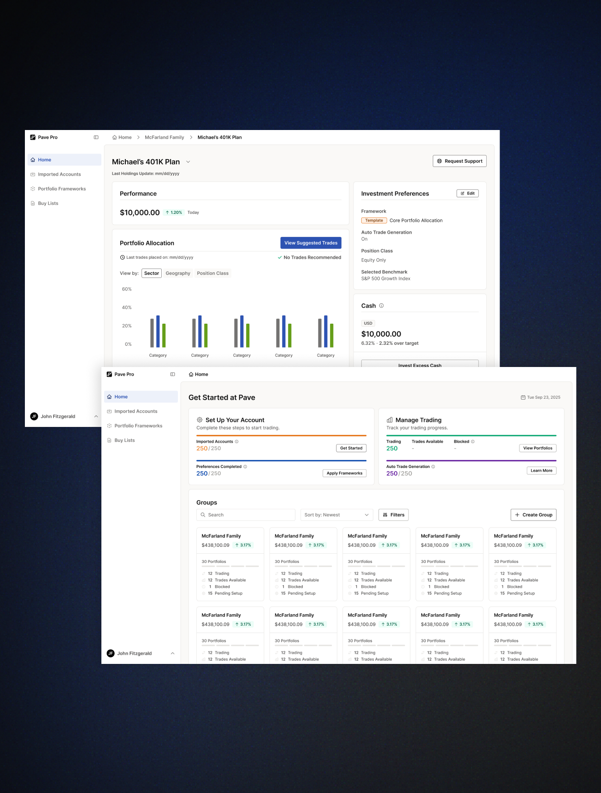
Task: Click Create Group button
Action: tap(534, 515)
